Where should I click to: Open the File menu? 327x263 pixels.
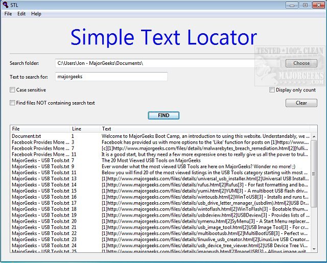click(x=8, y=14)
